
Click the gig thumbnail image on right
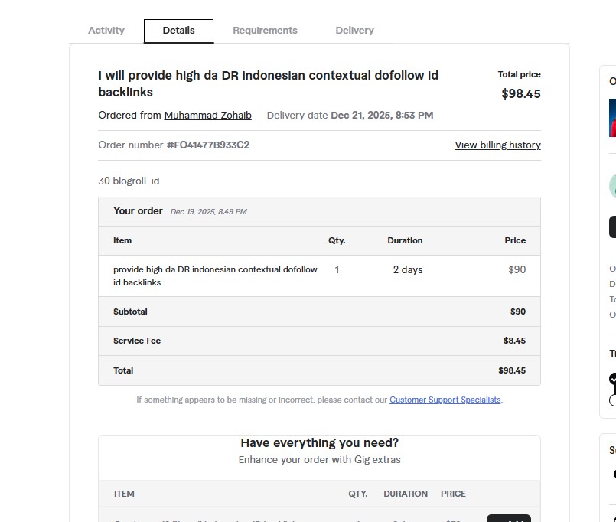(612, 118)
